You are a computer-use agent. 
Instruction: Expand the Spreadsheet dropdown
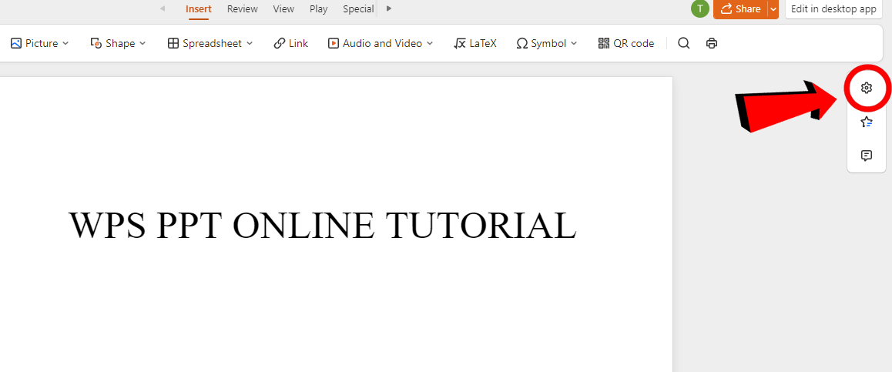click(x=210, y=43)
